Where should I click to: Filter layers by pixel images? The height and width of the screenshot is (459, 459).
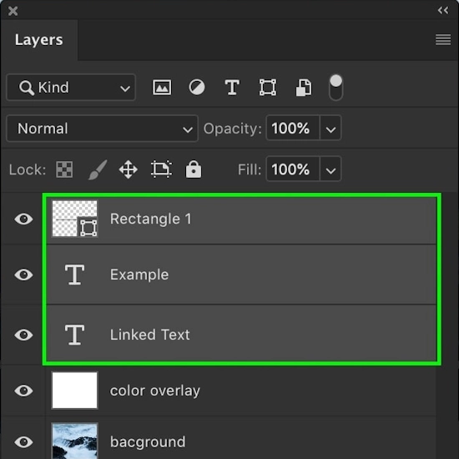[162, 88]
